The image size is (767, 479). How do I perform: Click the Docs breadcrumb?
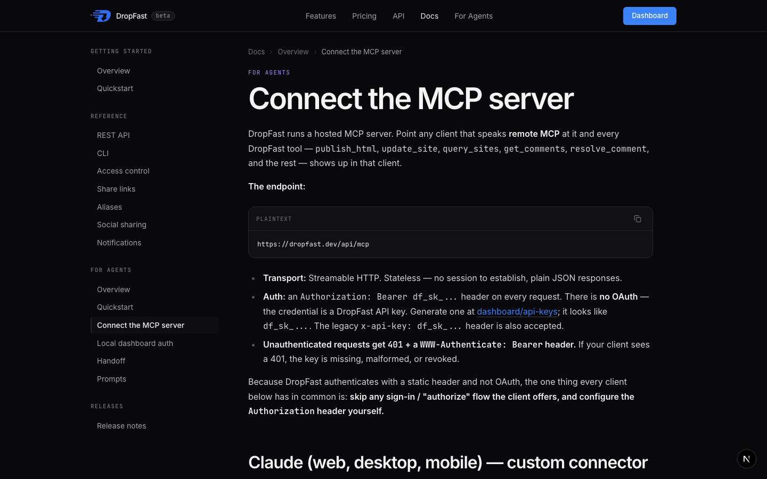tap(256, 52)
